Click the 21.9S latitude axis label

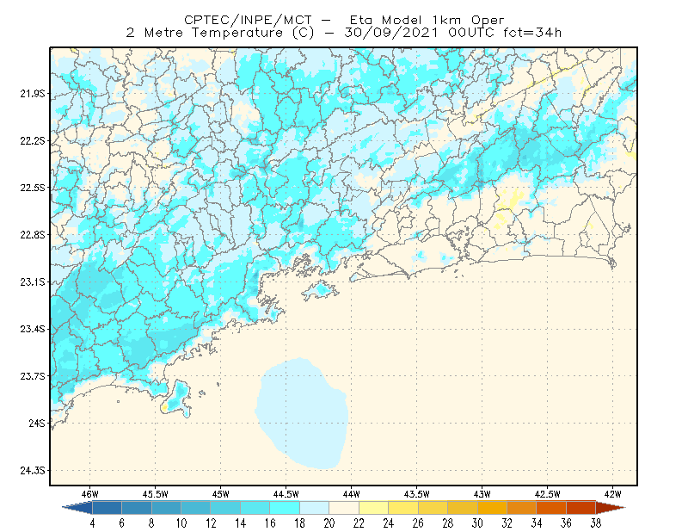(x=33, y=94)
